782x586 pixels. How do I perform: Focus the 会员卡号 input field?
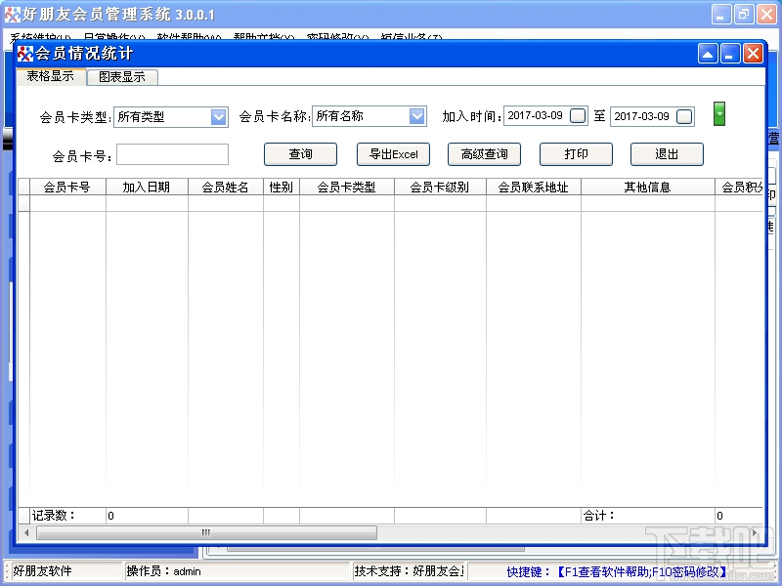(173, 154)
